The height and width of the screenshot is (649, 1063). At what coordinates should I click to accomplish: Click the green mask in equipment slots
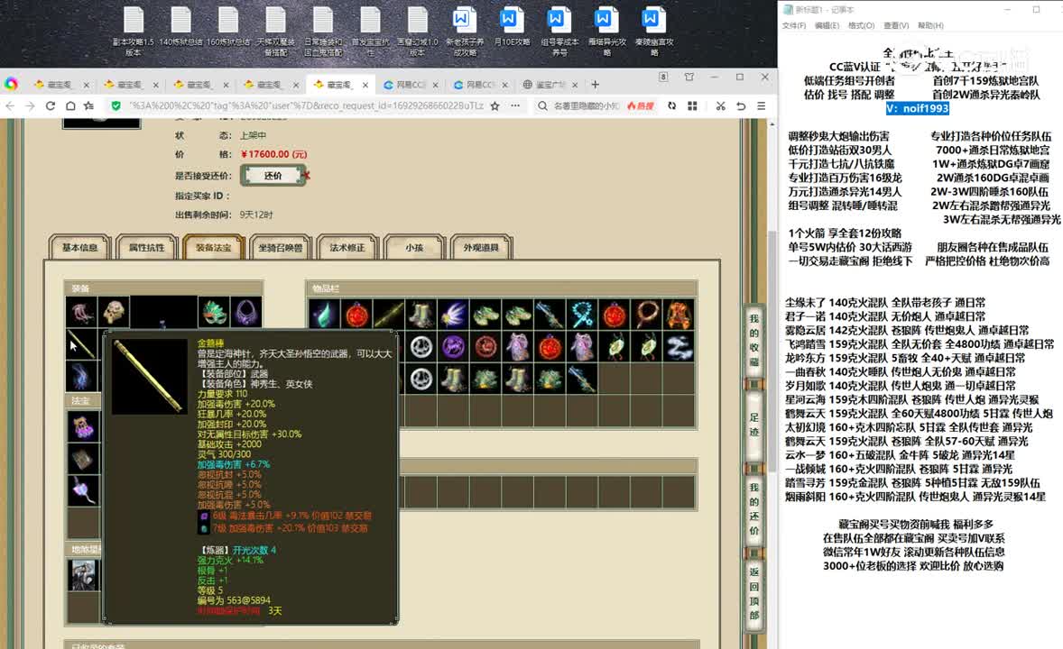[214, 313]
